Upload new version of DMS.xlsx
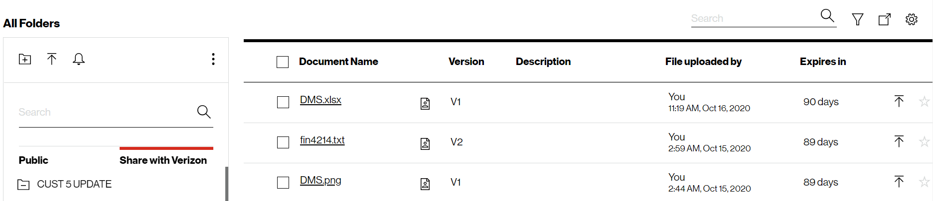The width and height of the screenshot is (933, 201). coord(899,101)
